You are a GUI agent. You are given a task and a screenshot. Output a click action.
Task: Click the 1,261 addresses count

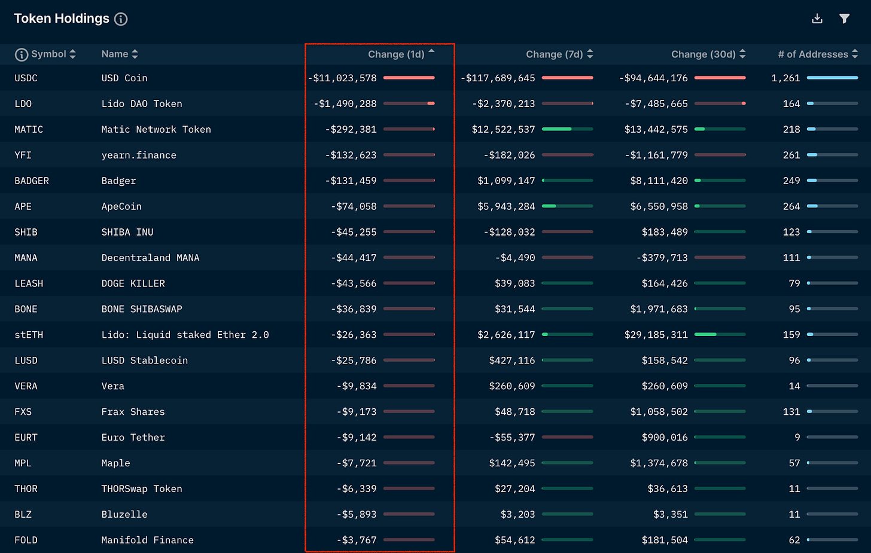785,78
